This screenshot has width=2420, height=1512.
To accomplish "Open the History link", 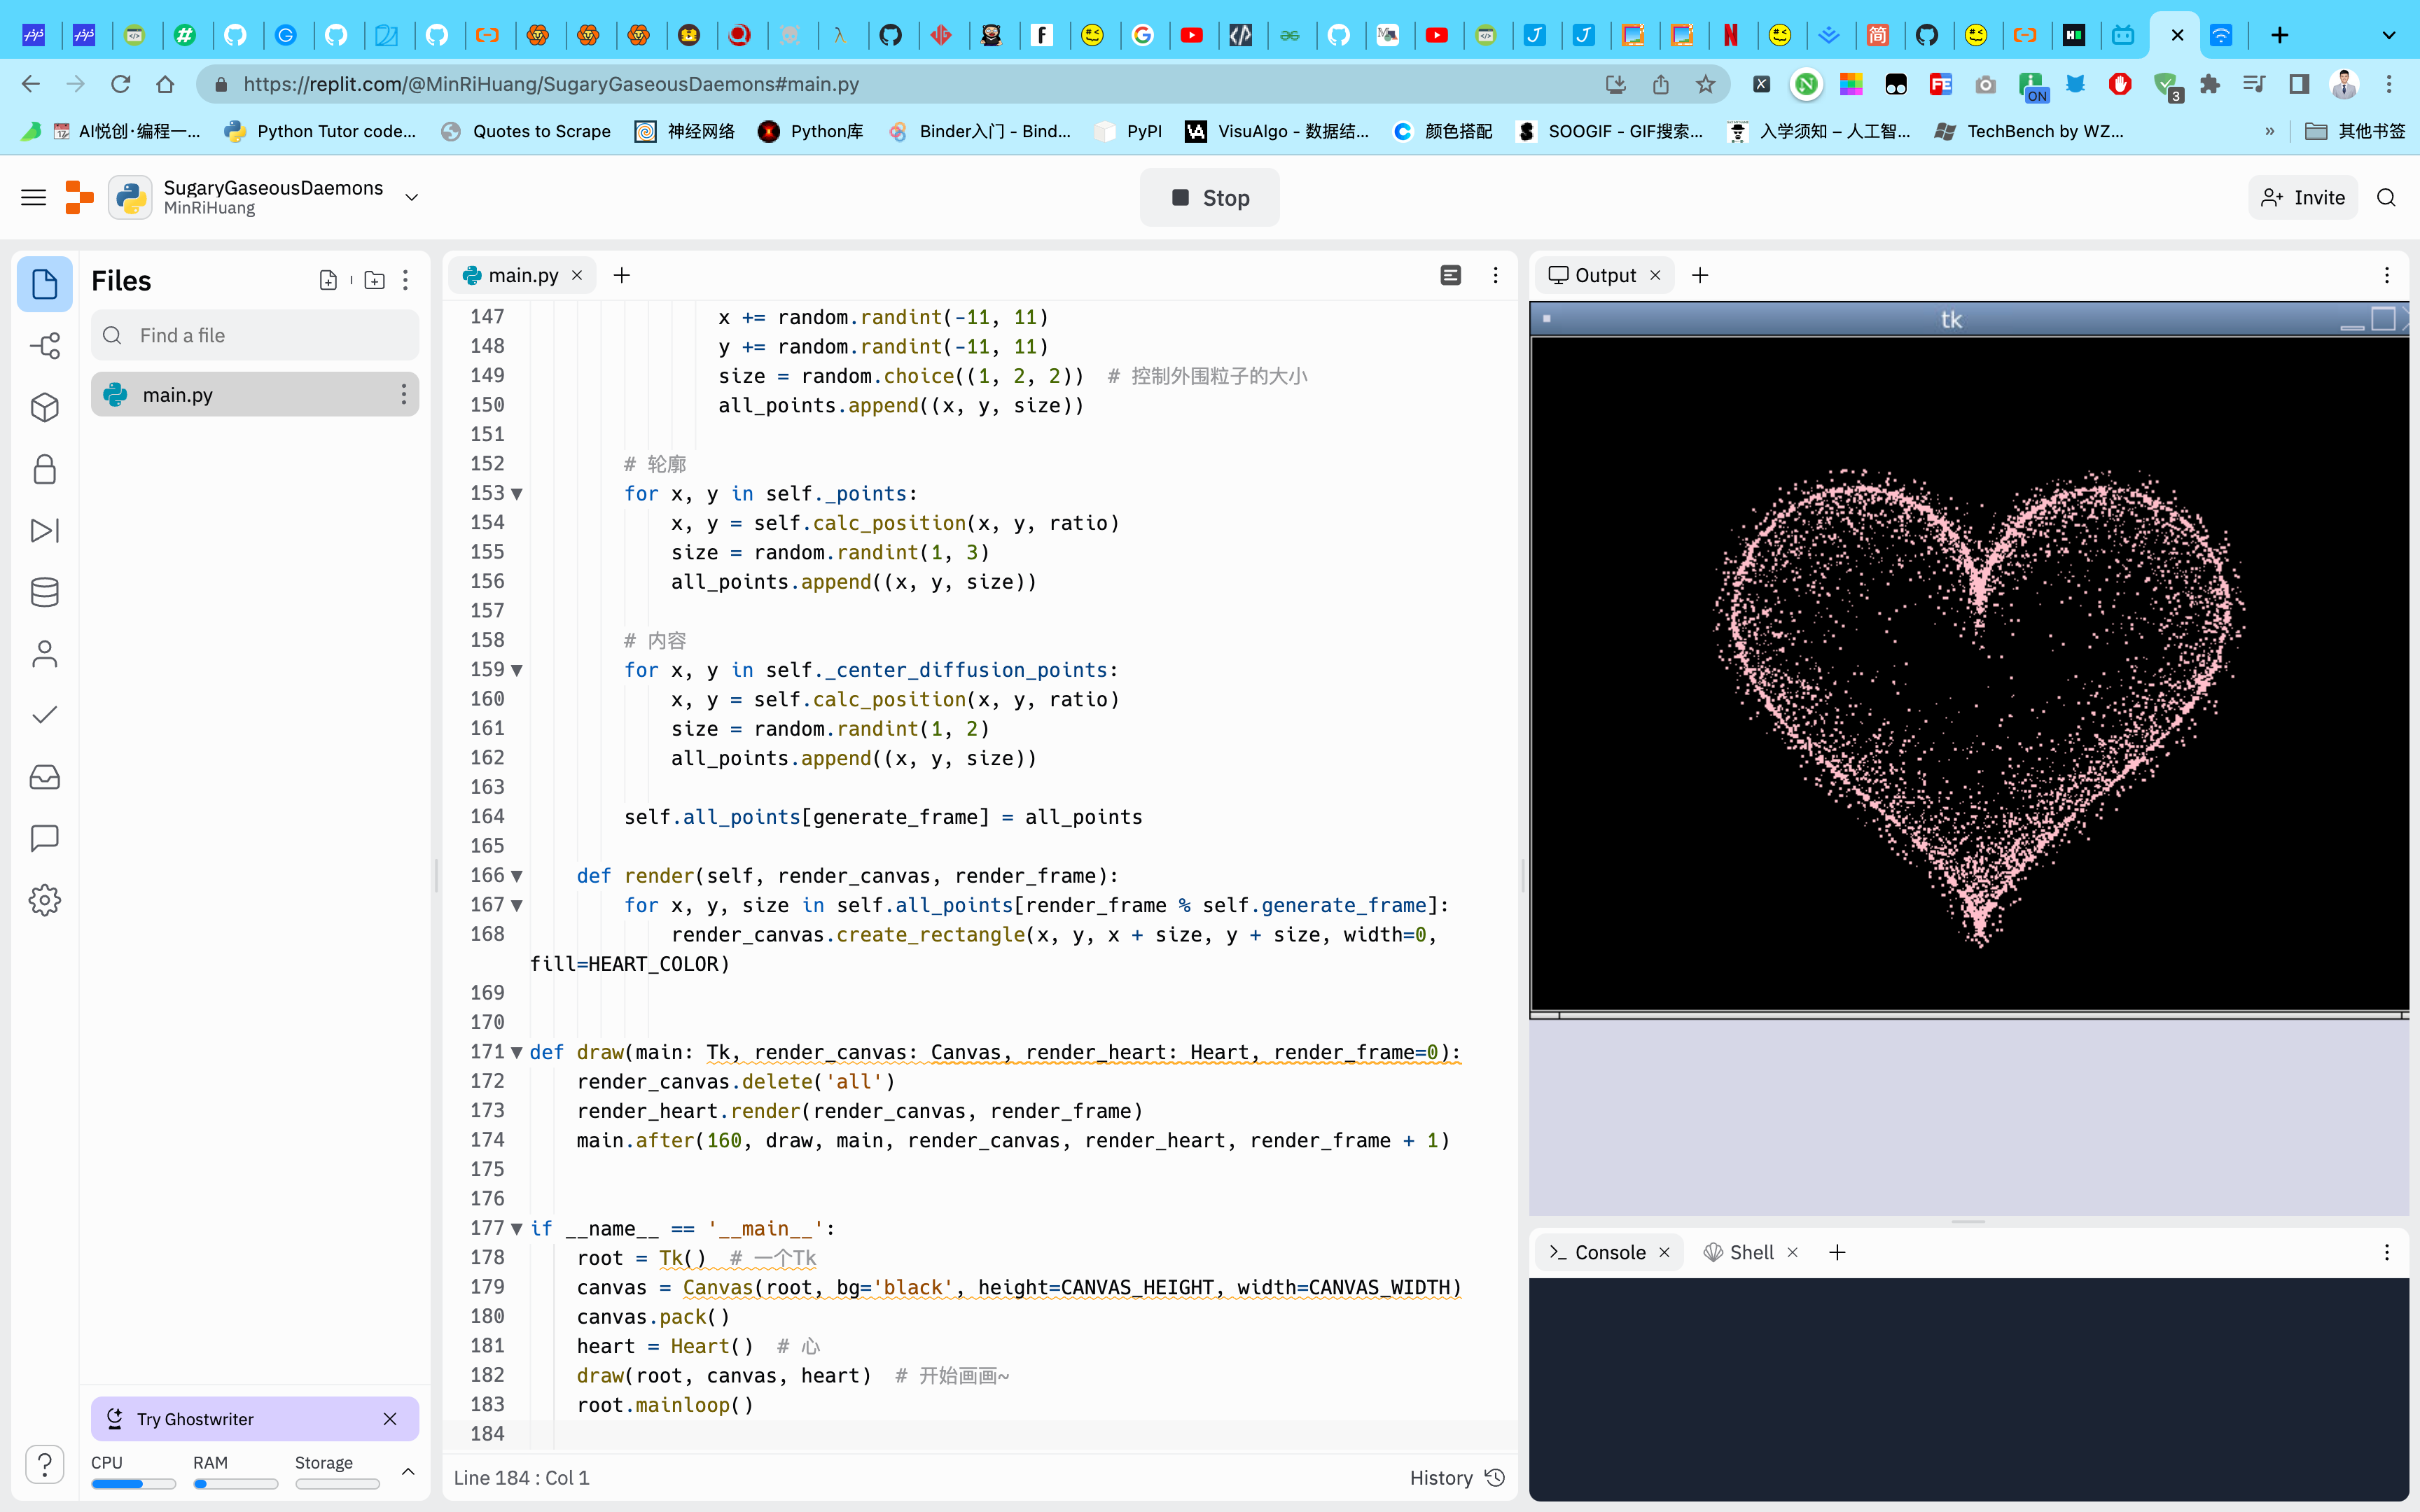I will point(1456,1478).
